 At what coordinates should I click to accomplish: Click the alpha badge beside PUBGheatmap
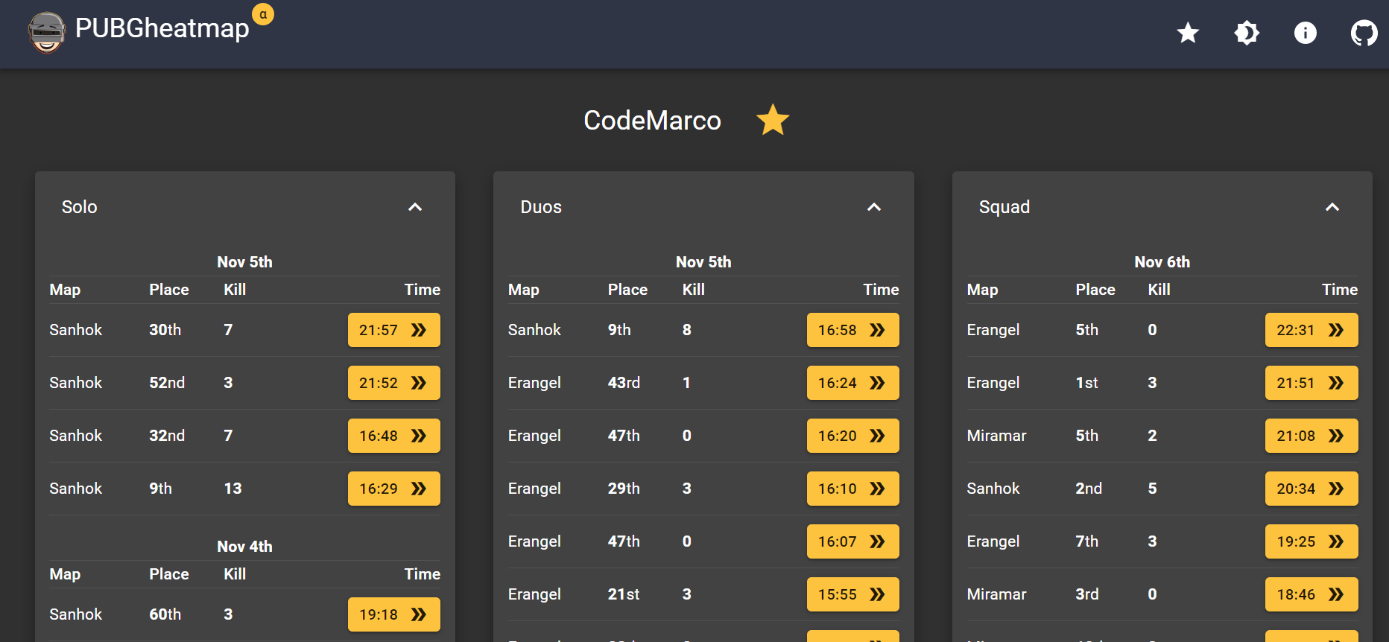(x=263, y=14)
